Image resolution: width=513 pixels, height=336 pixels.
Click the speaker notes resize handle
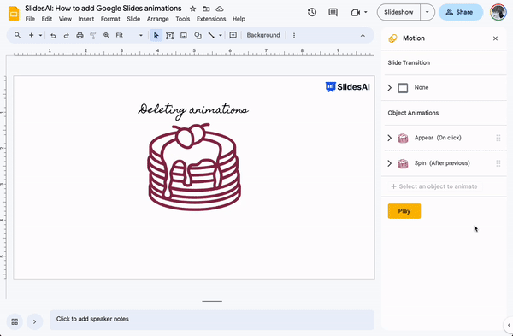(x=212, y=301)
